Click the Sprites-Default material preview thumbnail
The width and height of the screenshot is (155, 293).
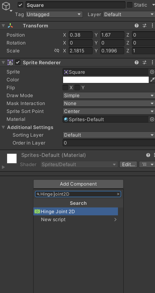pos(12,158)
